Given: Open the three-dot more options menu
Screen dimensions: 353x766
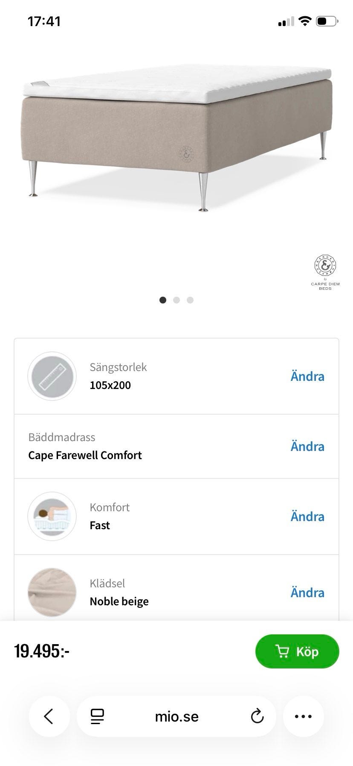Looking at the screenshot, I should [x=303, y=716].
